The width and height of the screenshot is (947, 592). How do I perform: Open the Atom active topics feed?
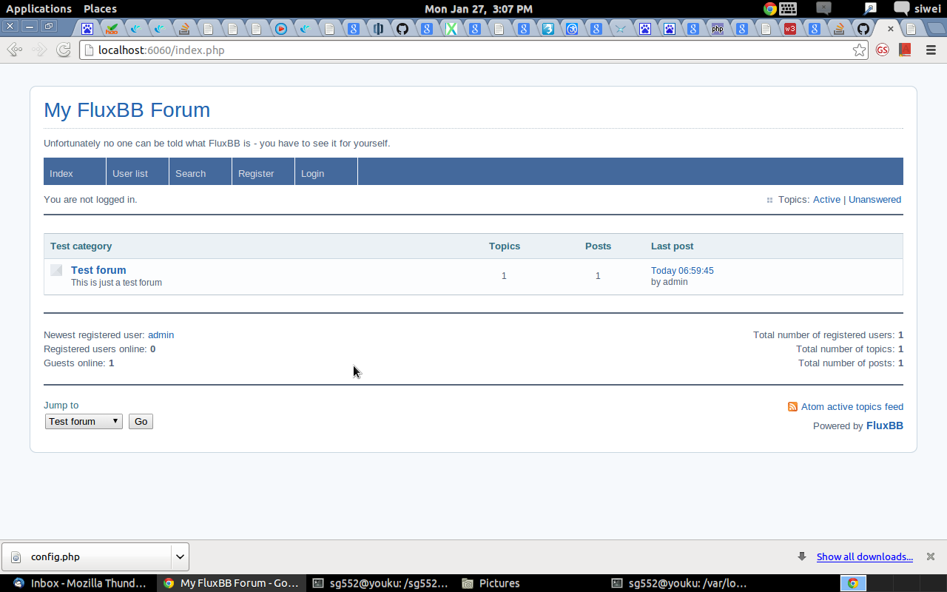852,406
